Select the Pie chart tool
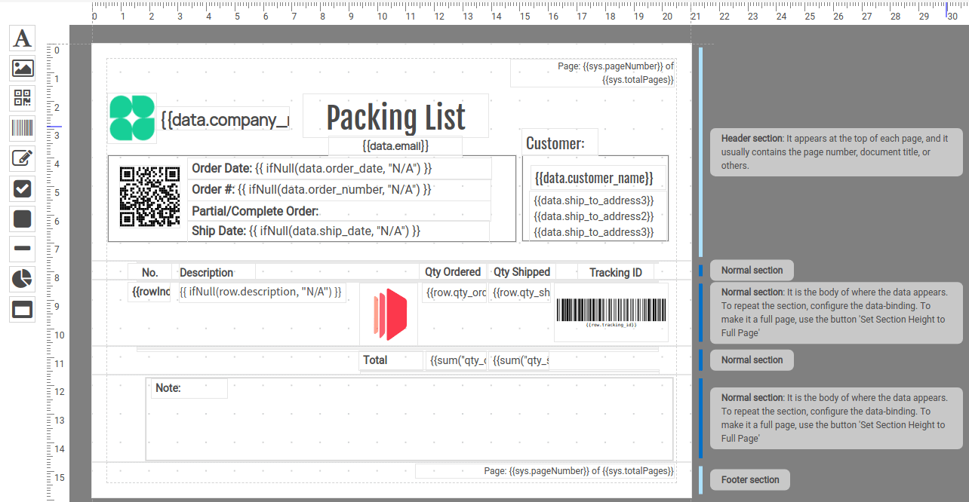The image size is (969, 502). coord(23,279)
